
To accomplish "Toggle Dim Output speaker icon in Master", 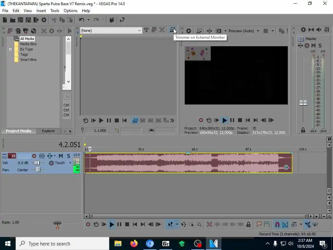I will (319, 30).
